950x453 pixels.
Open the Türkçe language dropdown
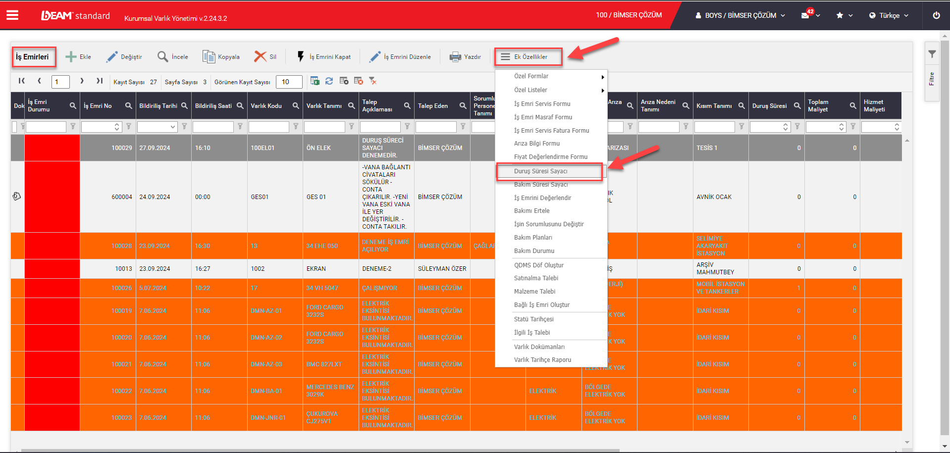tap(889, 15)
